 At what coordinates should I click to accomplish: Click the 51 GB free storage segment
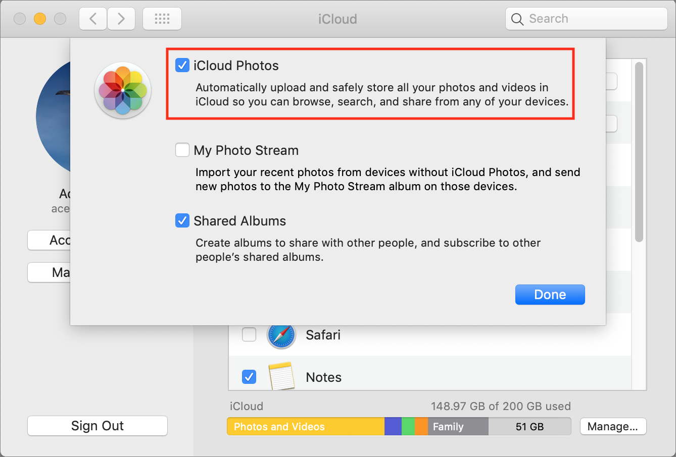pyautogui.click(x=529, y=426)
